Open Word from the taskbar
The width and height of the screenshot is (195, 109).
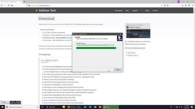[x=95, y=107]
